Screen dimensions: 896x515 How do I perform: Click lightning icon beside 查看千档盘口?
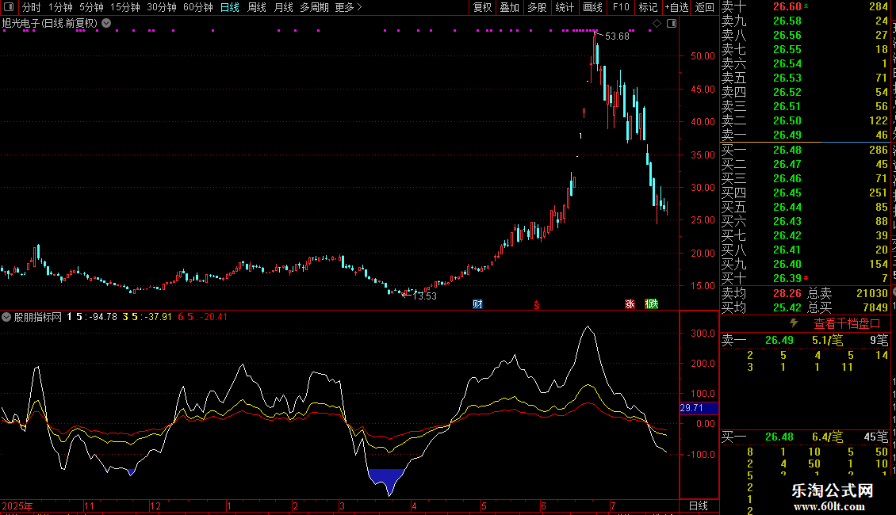click(794, 323)
